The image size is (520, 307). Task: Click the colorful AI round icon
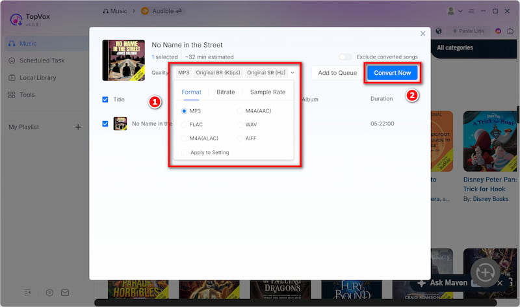click(498, 31)
